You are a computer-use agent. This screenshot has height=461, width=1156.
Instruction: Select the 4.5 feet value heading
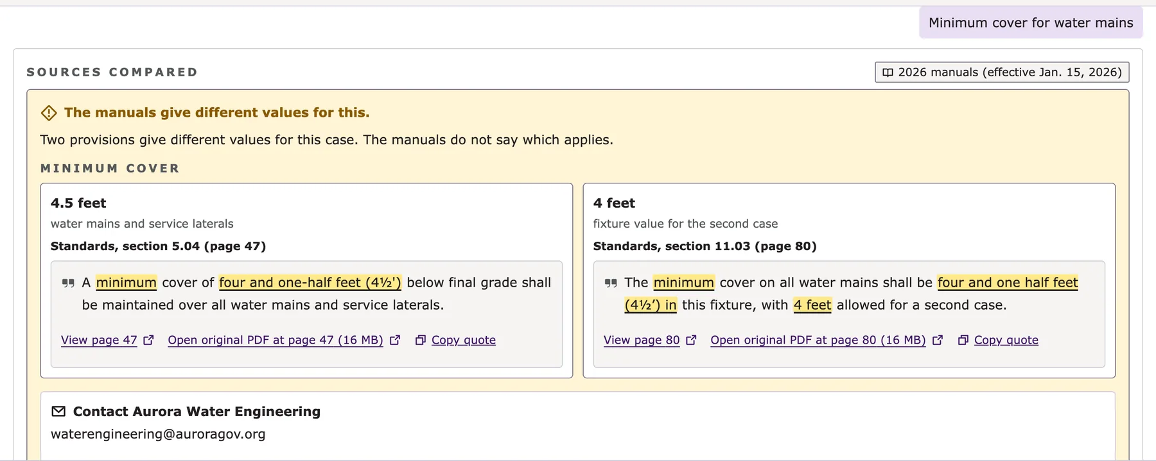point(78,203)
